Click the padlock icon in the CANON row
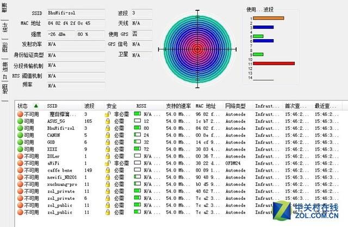Screen dimensions: 348x227 click(108, 135)
